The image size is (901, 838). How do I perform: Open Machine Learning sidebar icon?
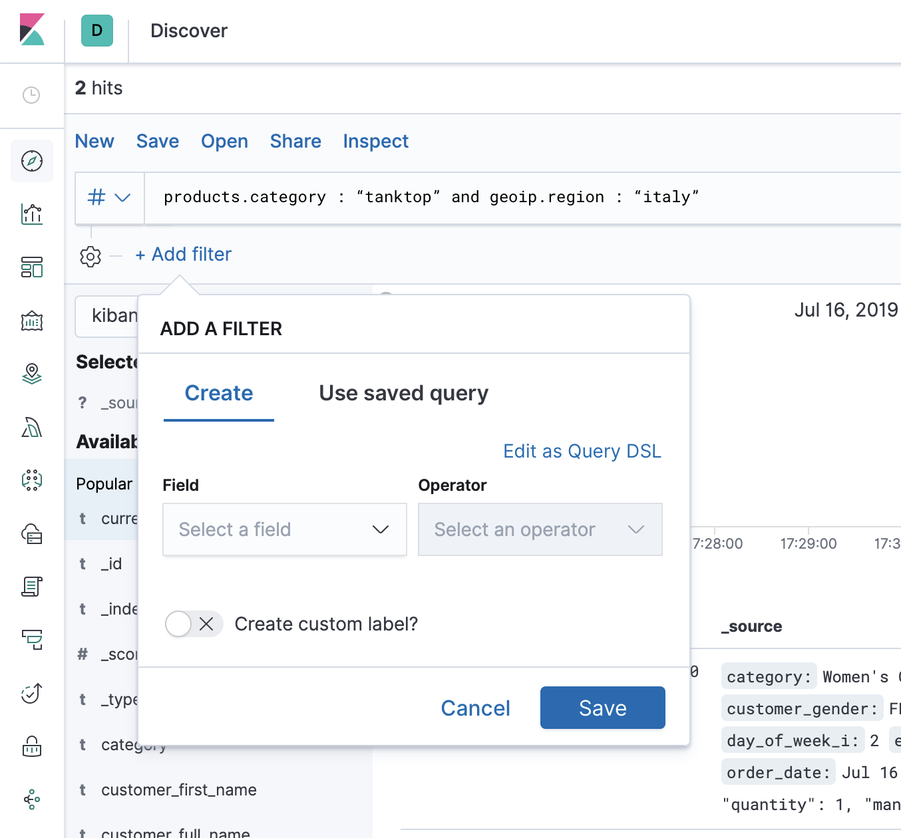click(x=31, y=428)
